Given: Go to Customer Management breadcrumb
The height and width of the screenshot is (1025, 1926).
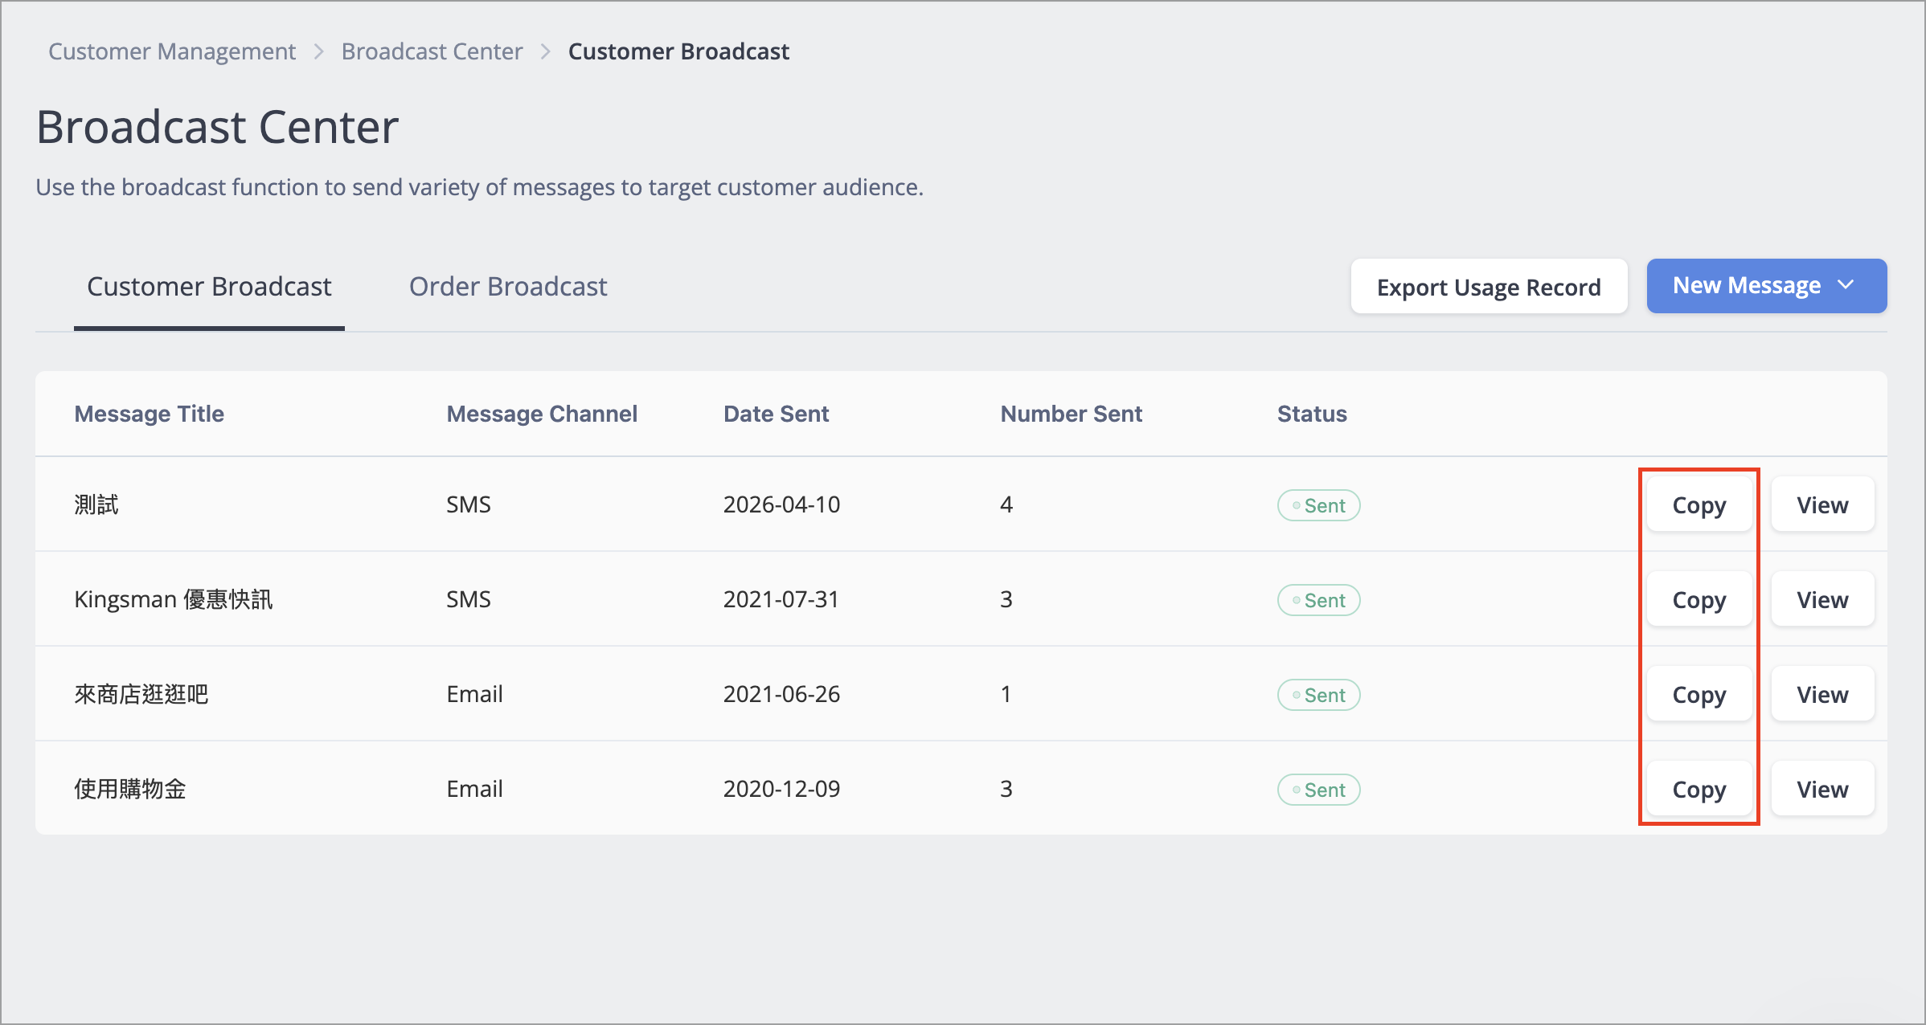Looking at the screenshot, I should click(x=172, y=51).
